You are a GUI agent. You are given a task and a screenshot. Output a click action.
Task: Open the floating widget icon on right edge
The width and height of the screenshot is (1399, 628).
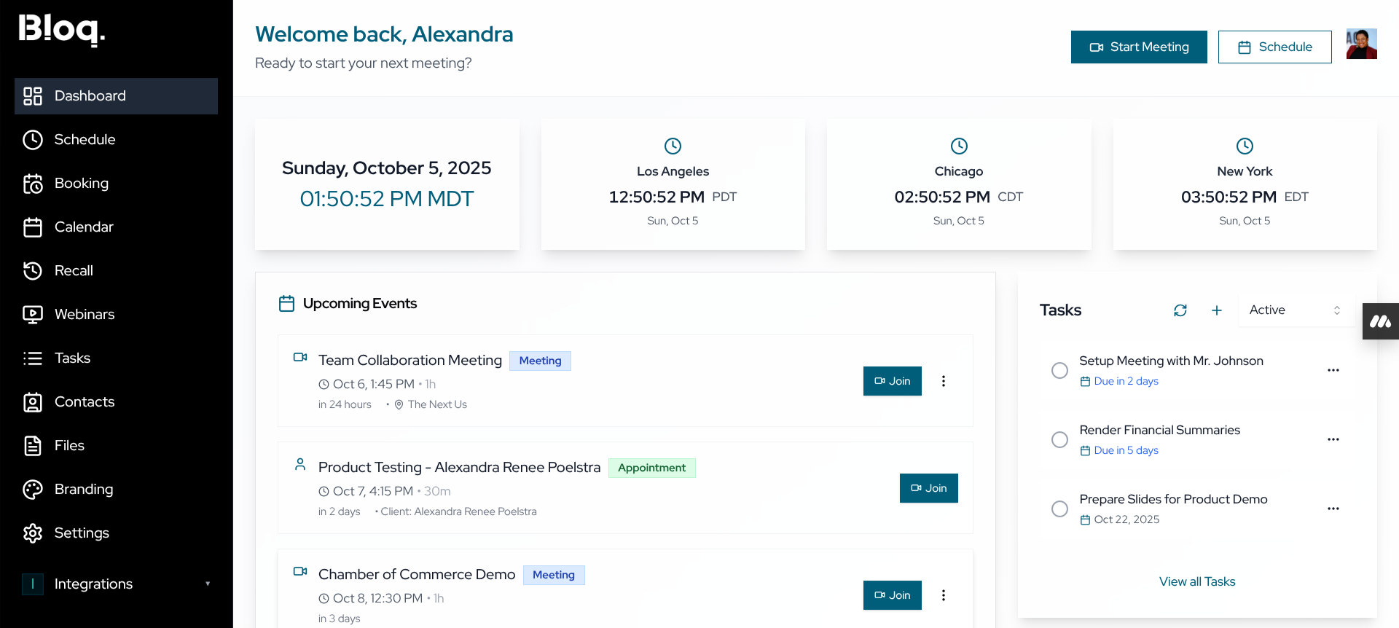coord(1380,321)
